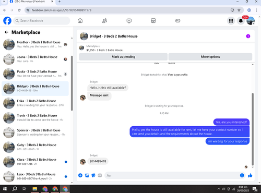Open the emoji picker in message box
Screen dimensions: 261x193
(242, 175)
